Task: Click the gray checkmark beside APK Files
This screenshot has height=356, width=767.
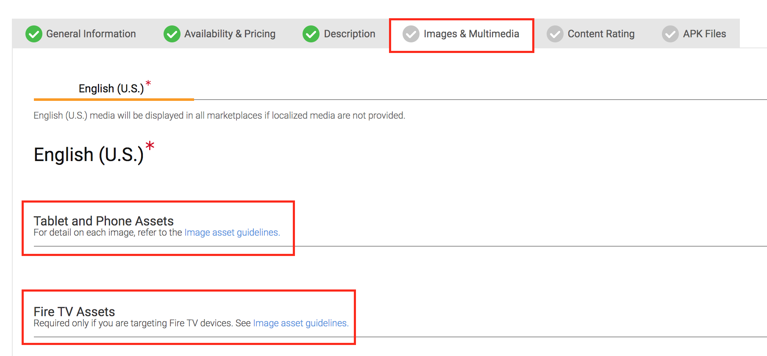Action: pos(670,34)
